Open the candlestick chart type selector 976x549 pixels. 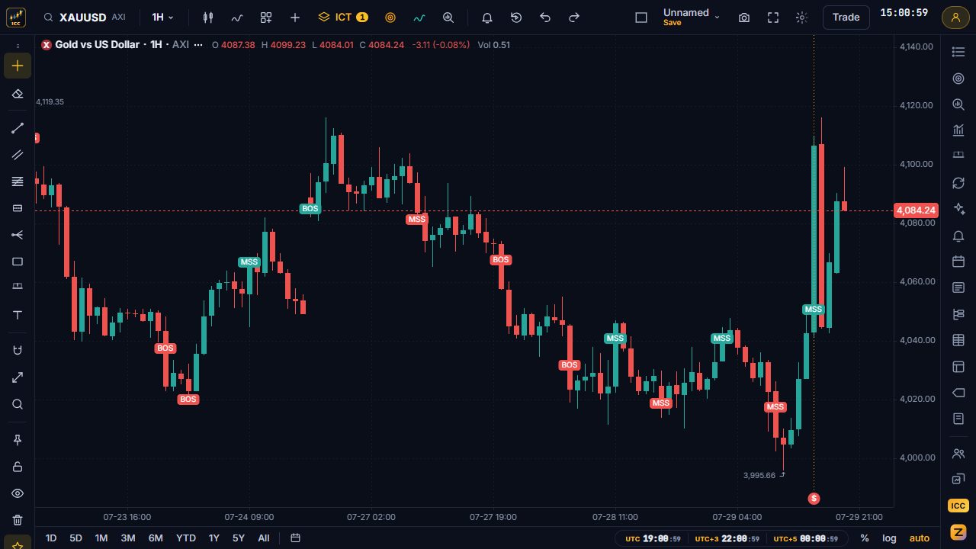click(x=208, y=18)
